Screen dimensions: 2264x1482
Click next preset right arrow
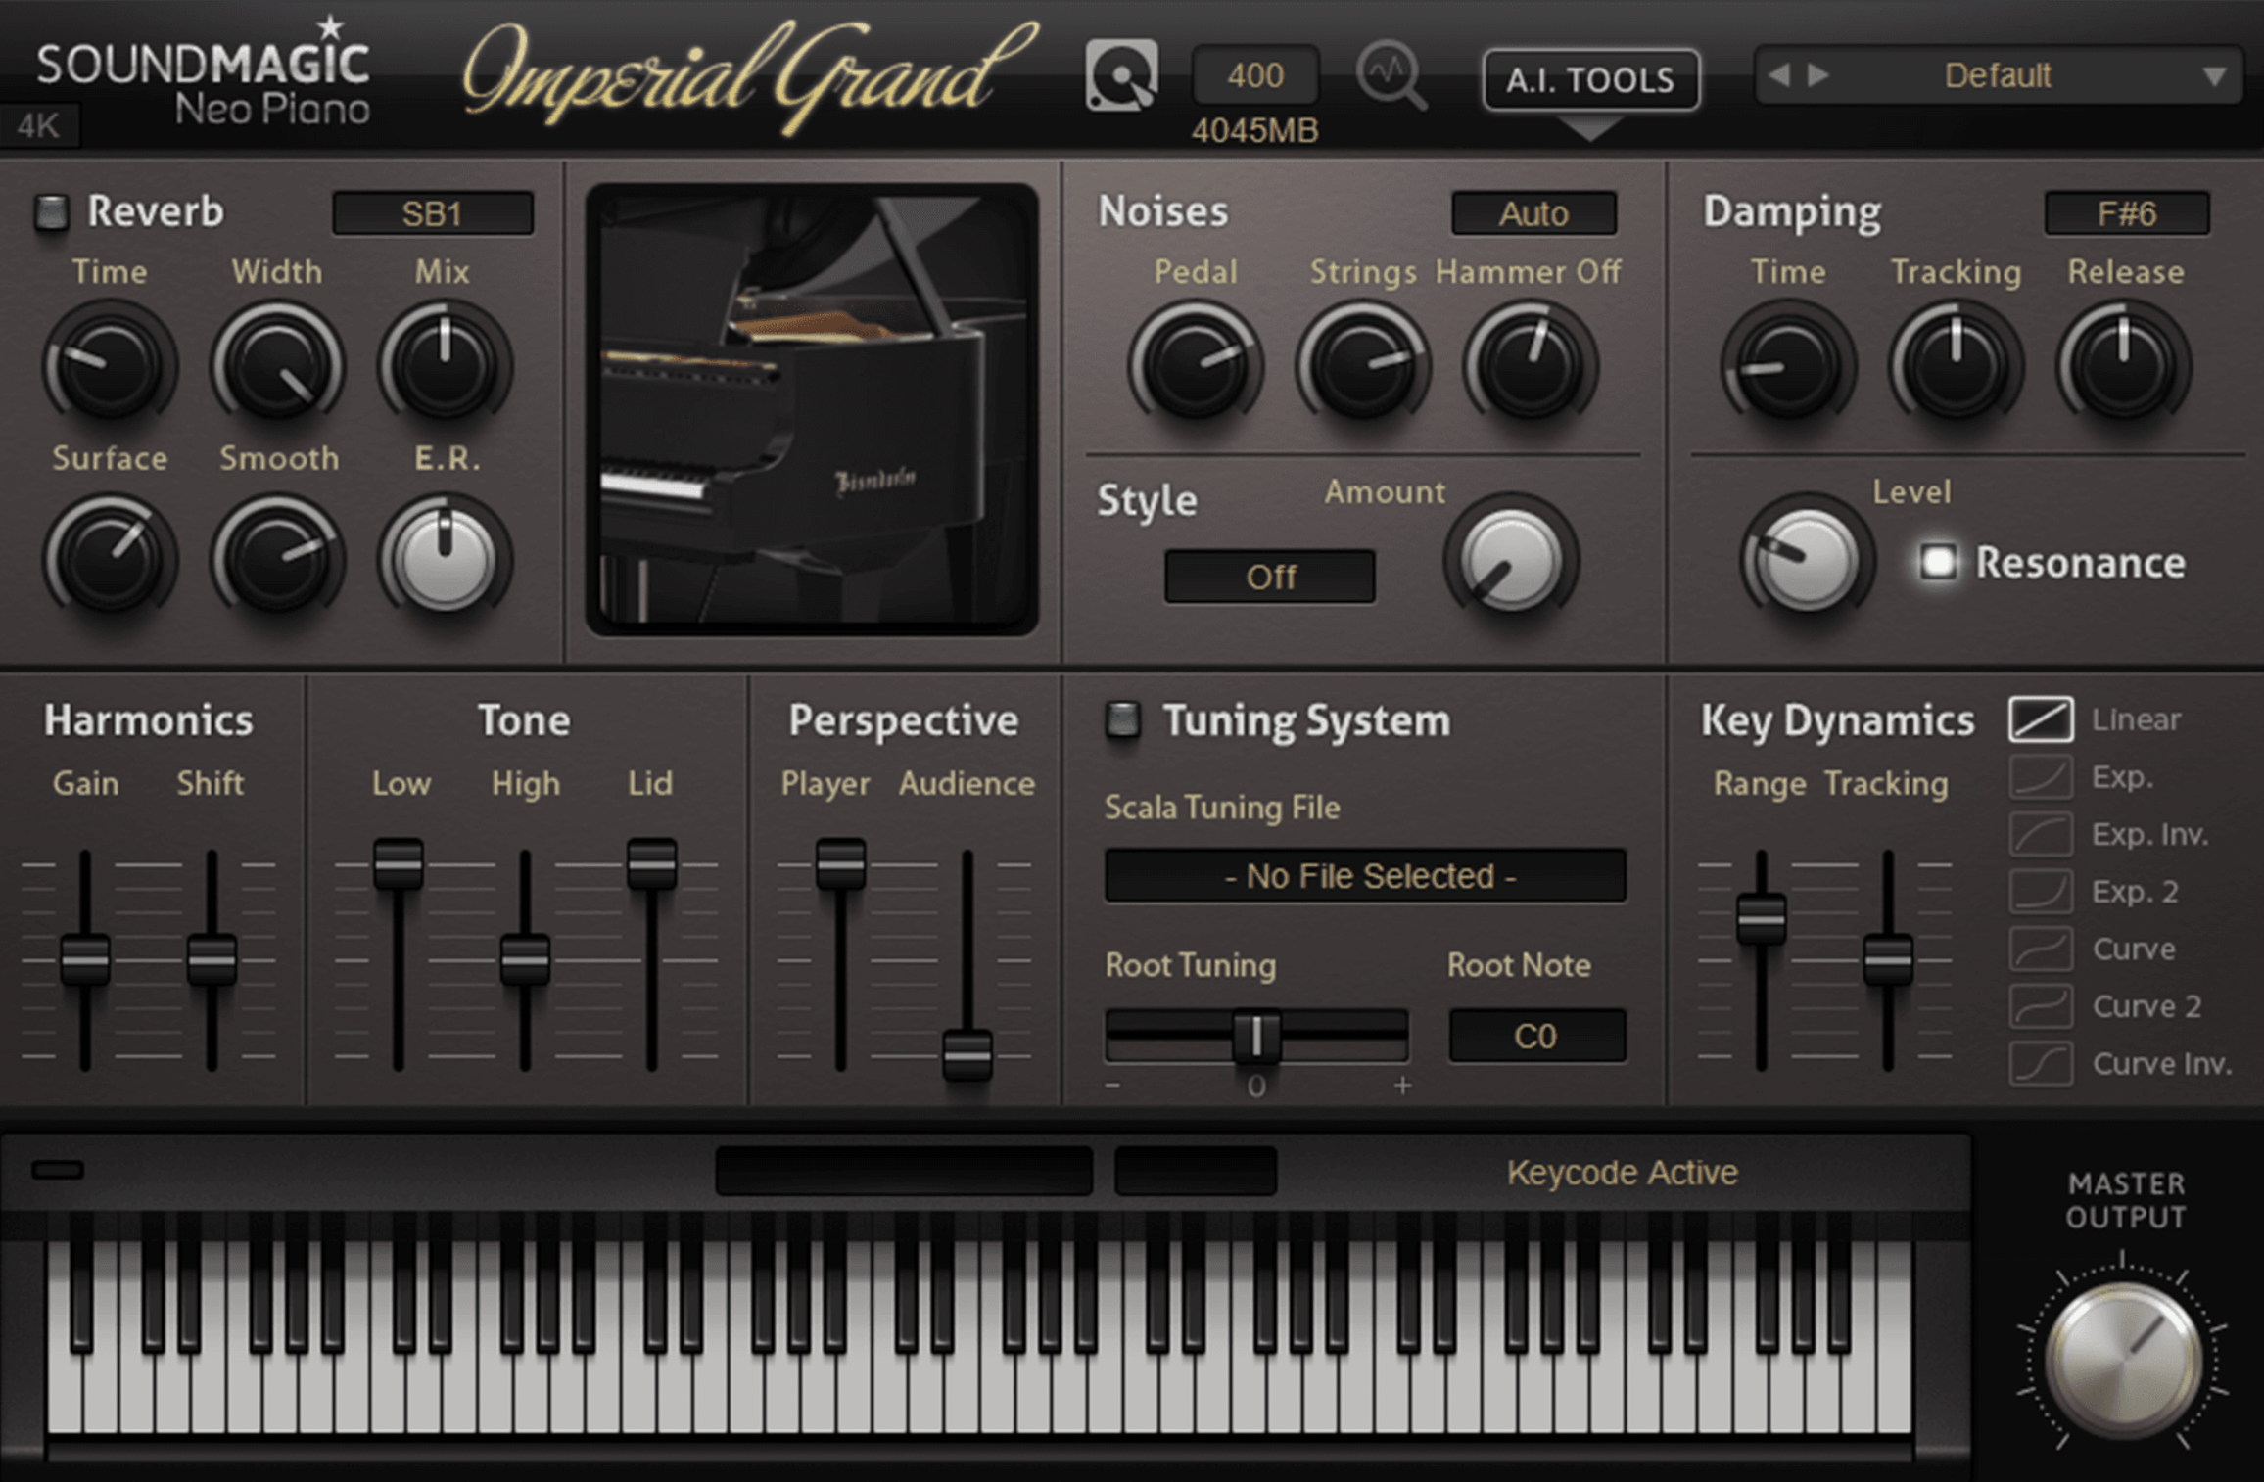click(x=1818, y=75)
